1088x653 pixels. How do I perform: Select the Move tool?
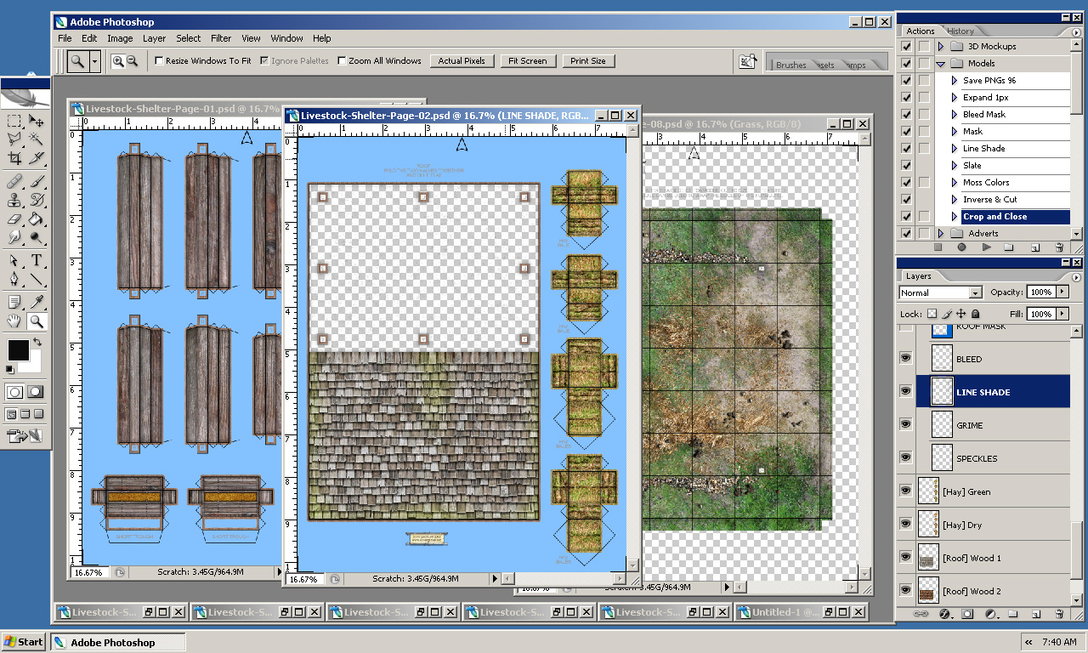(x=37, y=121)
